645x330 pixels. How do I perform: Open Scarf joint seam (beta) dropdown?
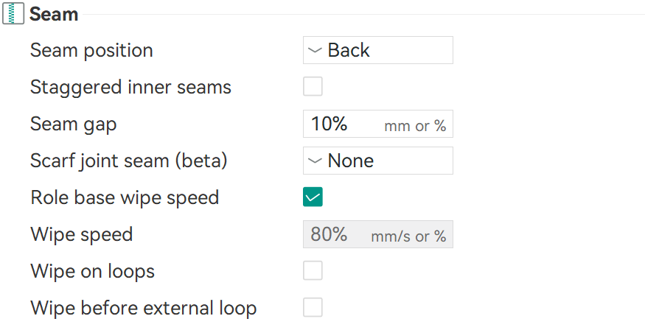(x=377, y=161)
